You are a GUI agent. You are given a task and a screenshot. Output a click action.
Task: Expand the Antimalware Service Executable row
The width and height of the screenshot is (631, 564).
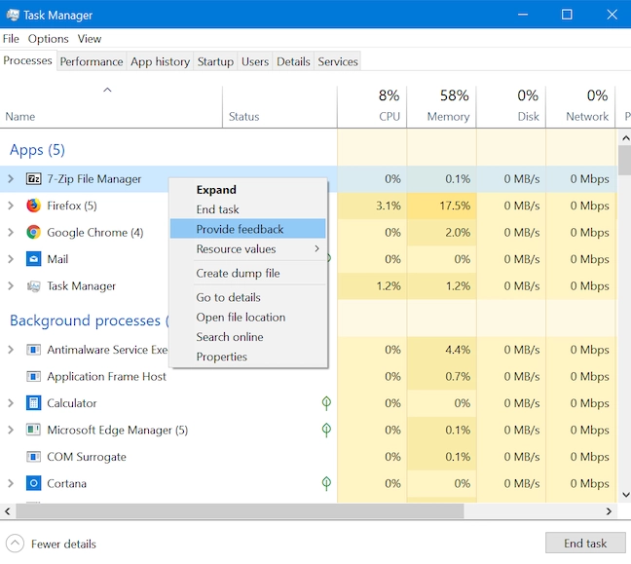11,350
